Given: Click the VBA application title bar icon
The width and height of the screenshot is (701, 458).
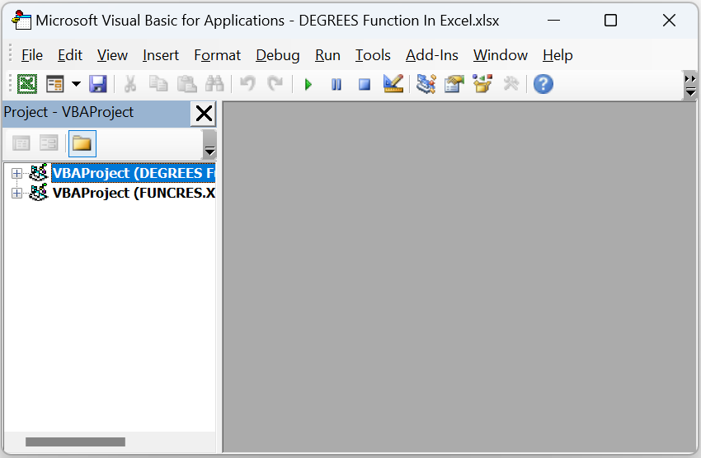Looking at the screenshot, I should coord(21,20).
